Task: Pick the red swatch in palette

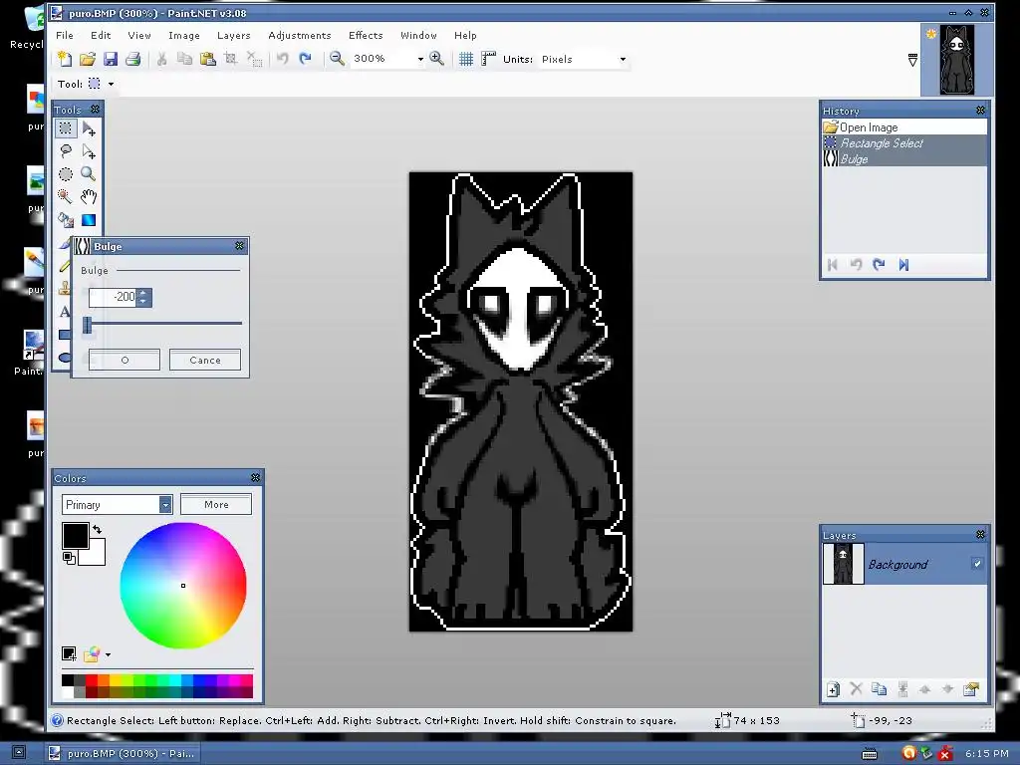Action: click(x=92, y=680)
